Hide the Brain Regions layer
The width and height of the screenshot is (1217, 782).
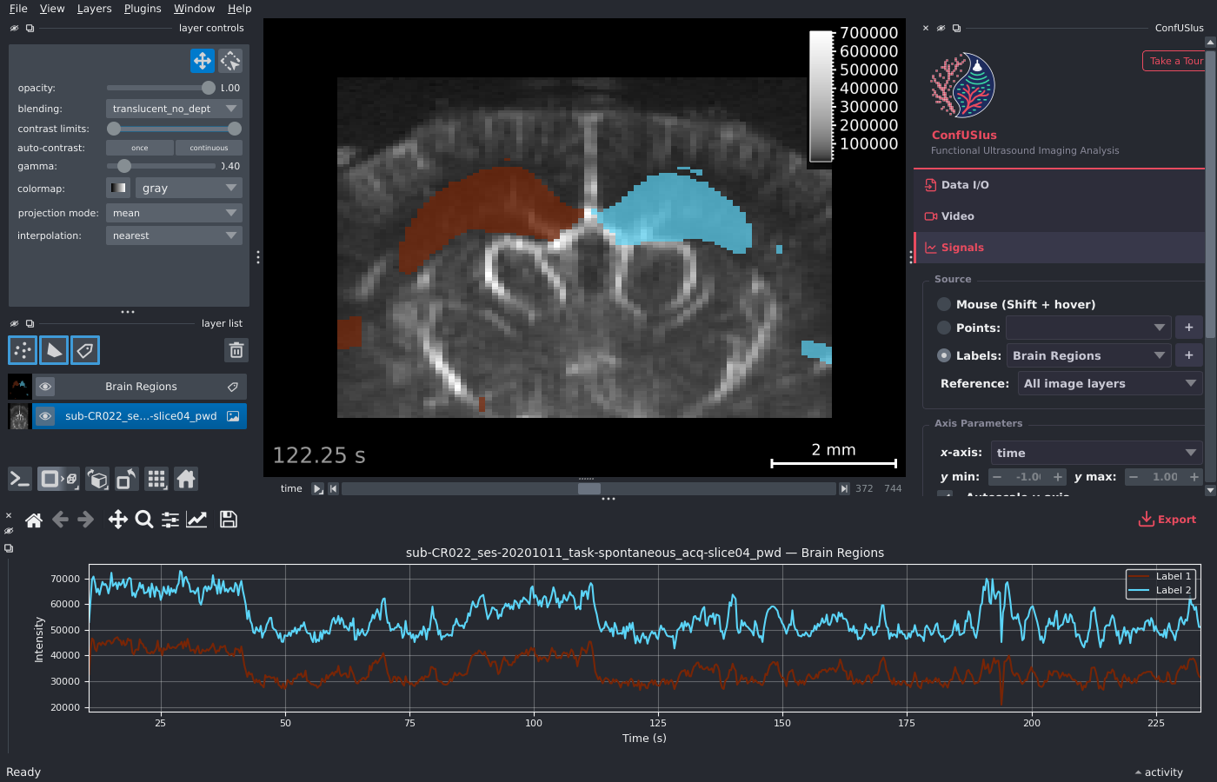coord(45,387)
